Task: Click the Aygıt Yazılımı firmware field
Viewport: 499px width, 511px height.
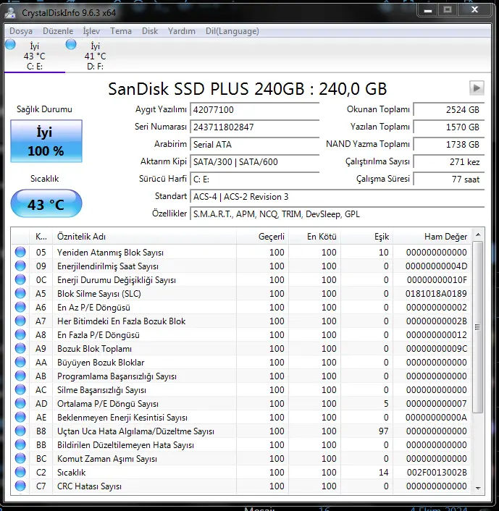Action: [254, 110]
